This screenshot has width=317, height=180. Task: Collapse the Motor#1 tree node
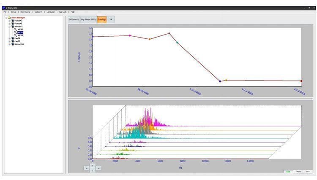point(9,26)
